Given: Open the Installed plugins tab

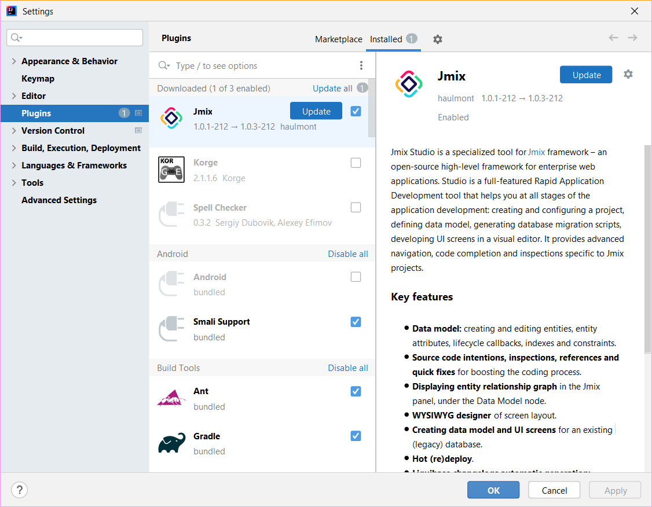Looking at the screenshot, I should [x=386, y=39].
